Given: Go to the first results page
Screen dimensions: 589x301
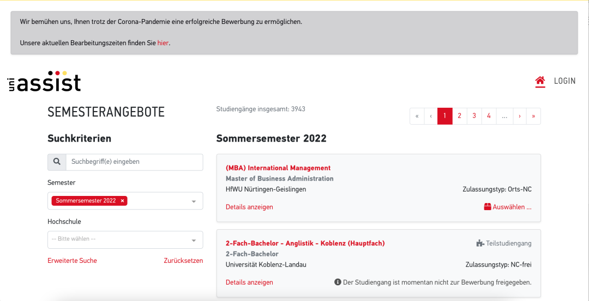Looking at the screenshot, I should [417, 116].
